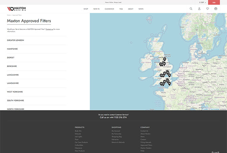Viewport: 227px width, 153px height.
Task: Expand the NORTH YORKSHIRE fitters row
Action: 37,108
